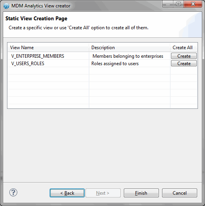The image size is (205, 206).
Task: Minimize the wizard window
Action: point(168,4)
